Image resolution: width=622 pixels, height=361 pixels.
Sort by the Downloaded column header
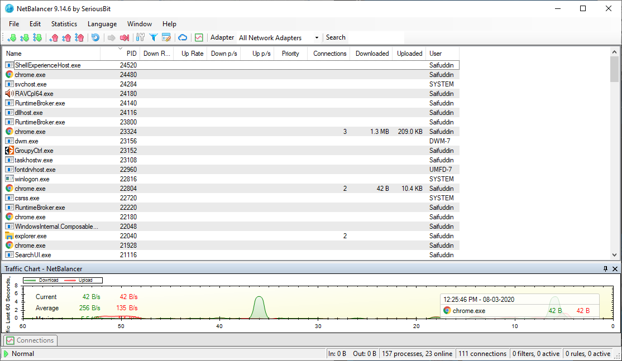(372, 54)
